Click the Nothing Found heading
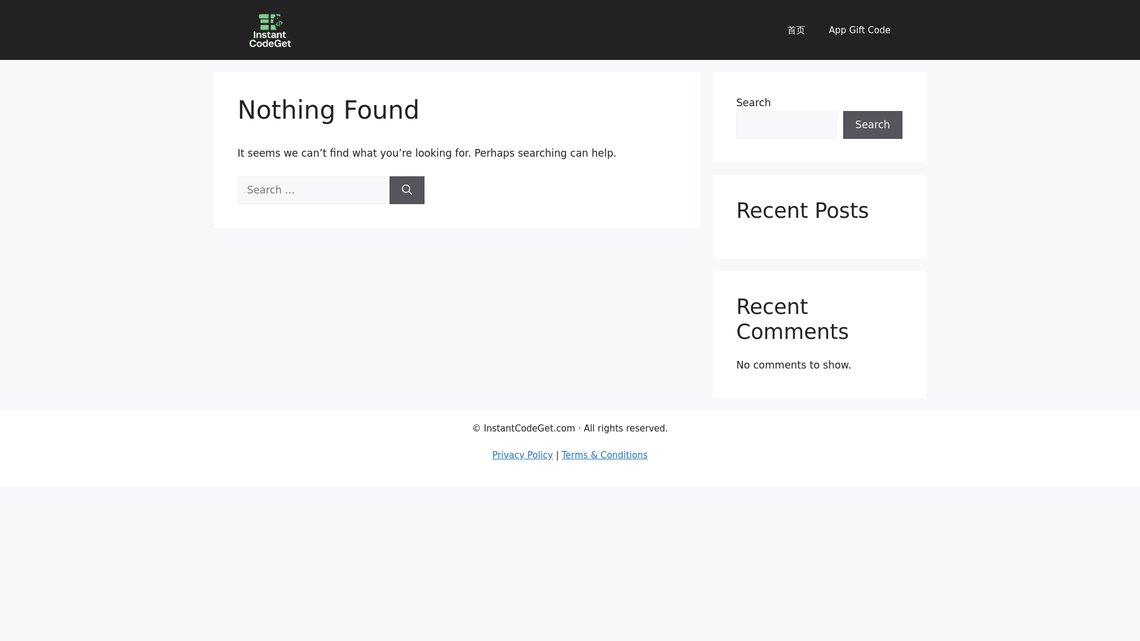This screenshot has width=1140, height=641. tap(328, 110)
